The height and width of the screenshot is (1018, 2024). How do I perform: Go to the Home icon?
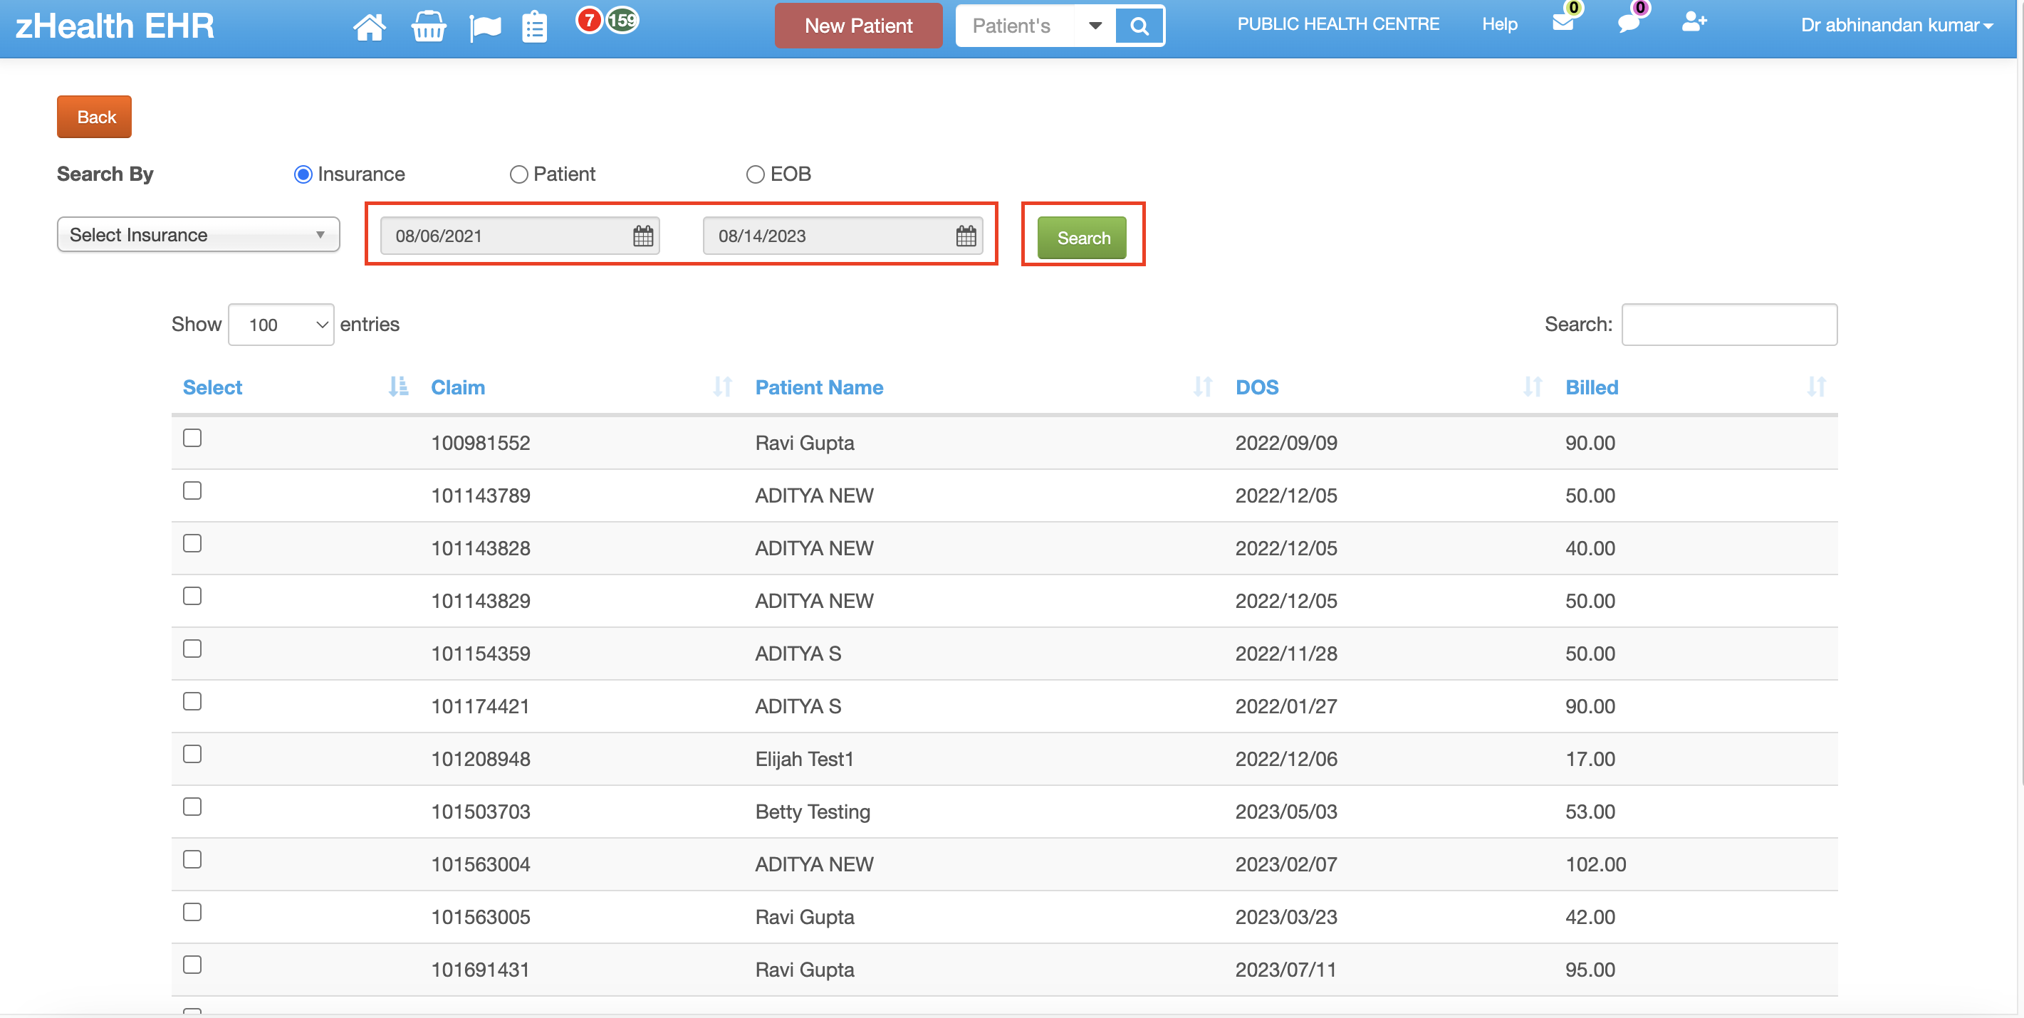pyautogui.click(x=370, y=27)
